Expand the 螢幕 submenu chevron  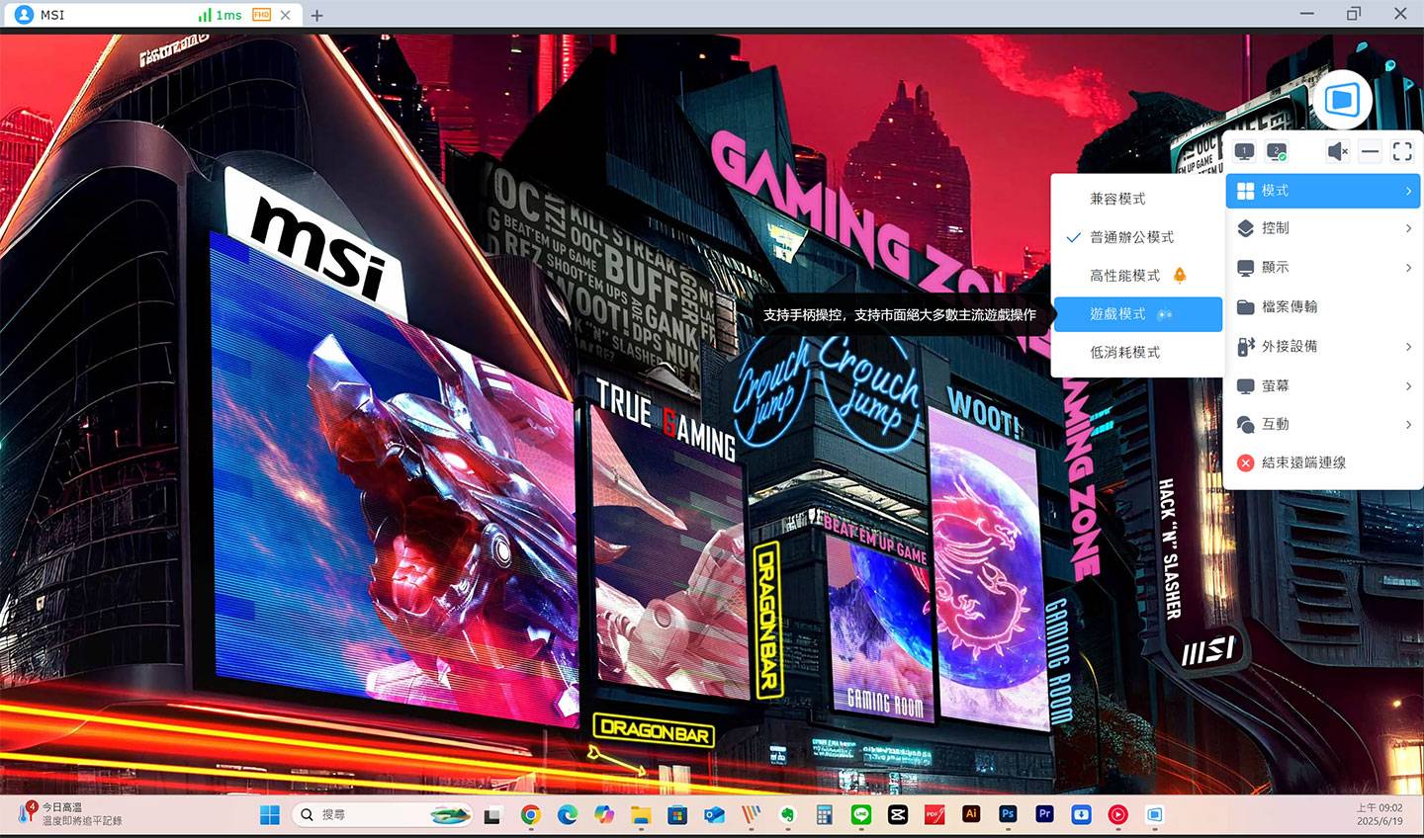[x=1408, y=386]
